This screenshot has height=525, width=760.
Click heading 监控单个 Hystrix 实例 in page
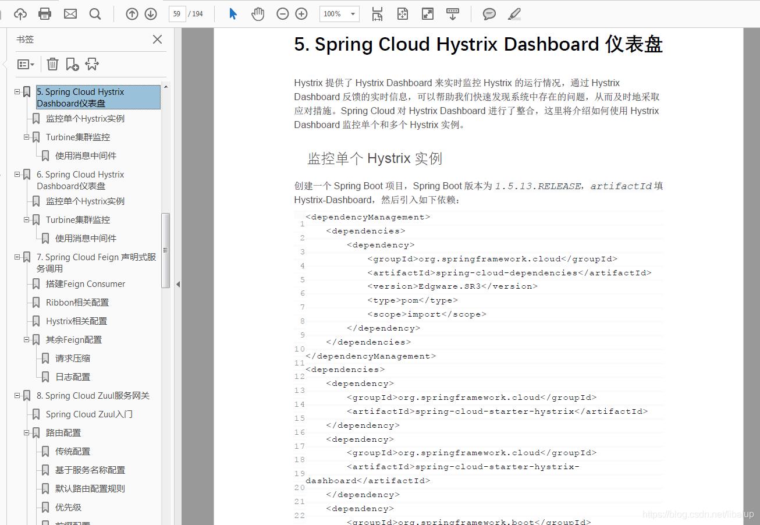click(375, 158)
